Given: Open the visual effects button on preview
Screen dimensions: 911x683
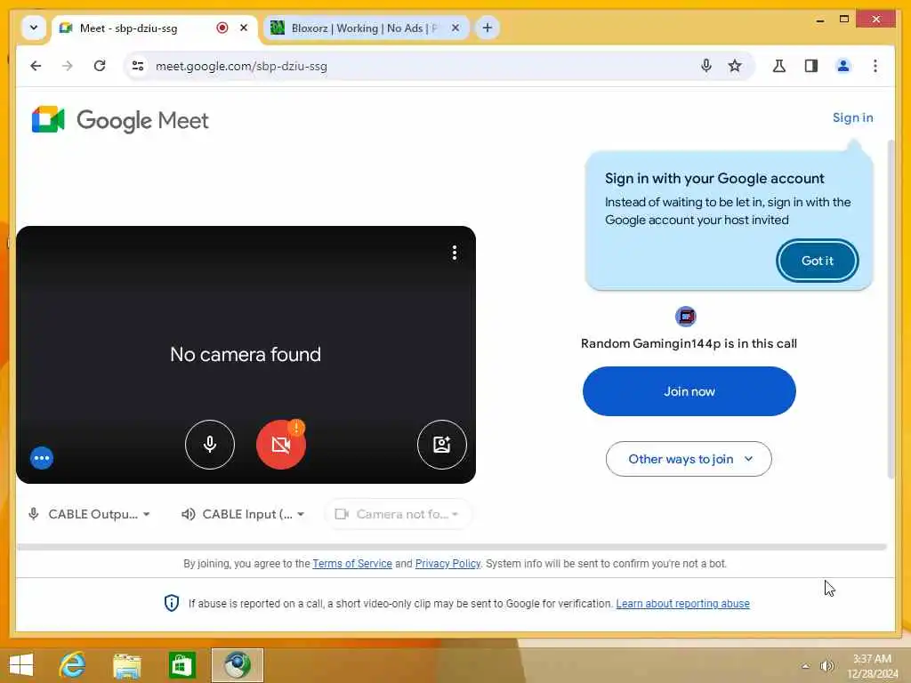Looking at the screenshot, I should pyautogui.click(x=441, y=445).
